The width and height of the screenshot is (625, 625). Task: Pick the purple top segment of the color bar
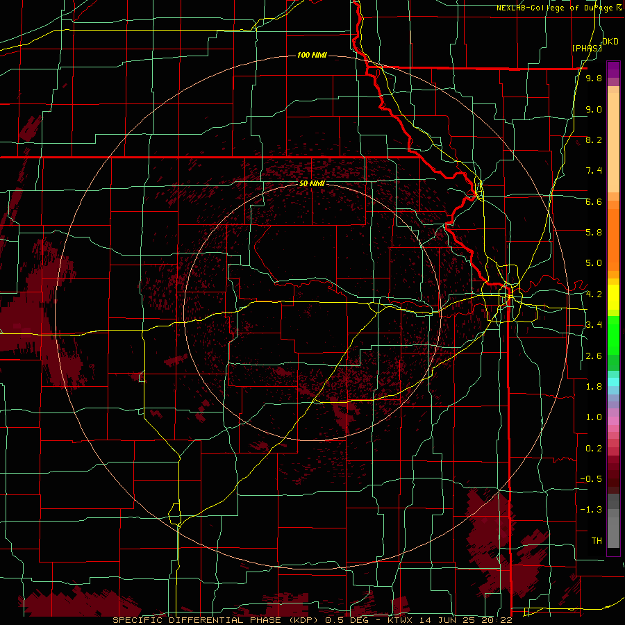coord(613,69)
